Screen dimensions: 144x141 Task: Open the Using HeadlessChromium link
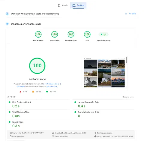point(115,136)
